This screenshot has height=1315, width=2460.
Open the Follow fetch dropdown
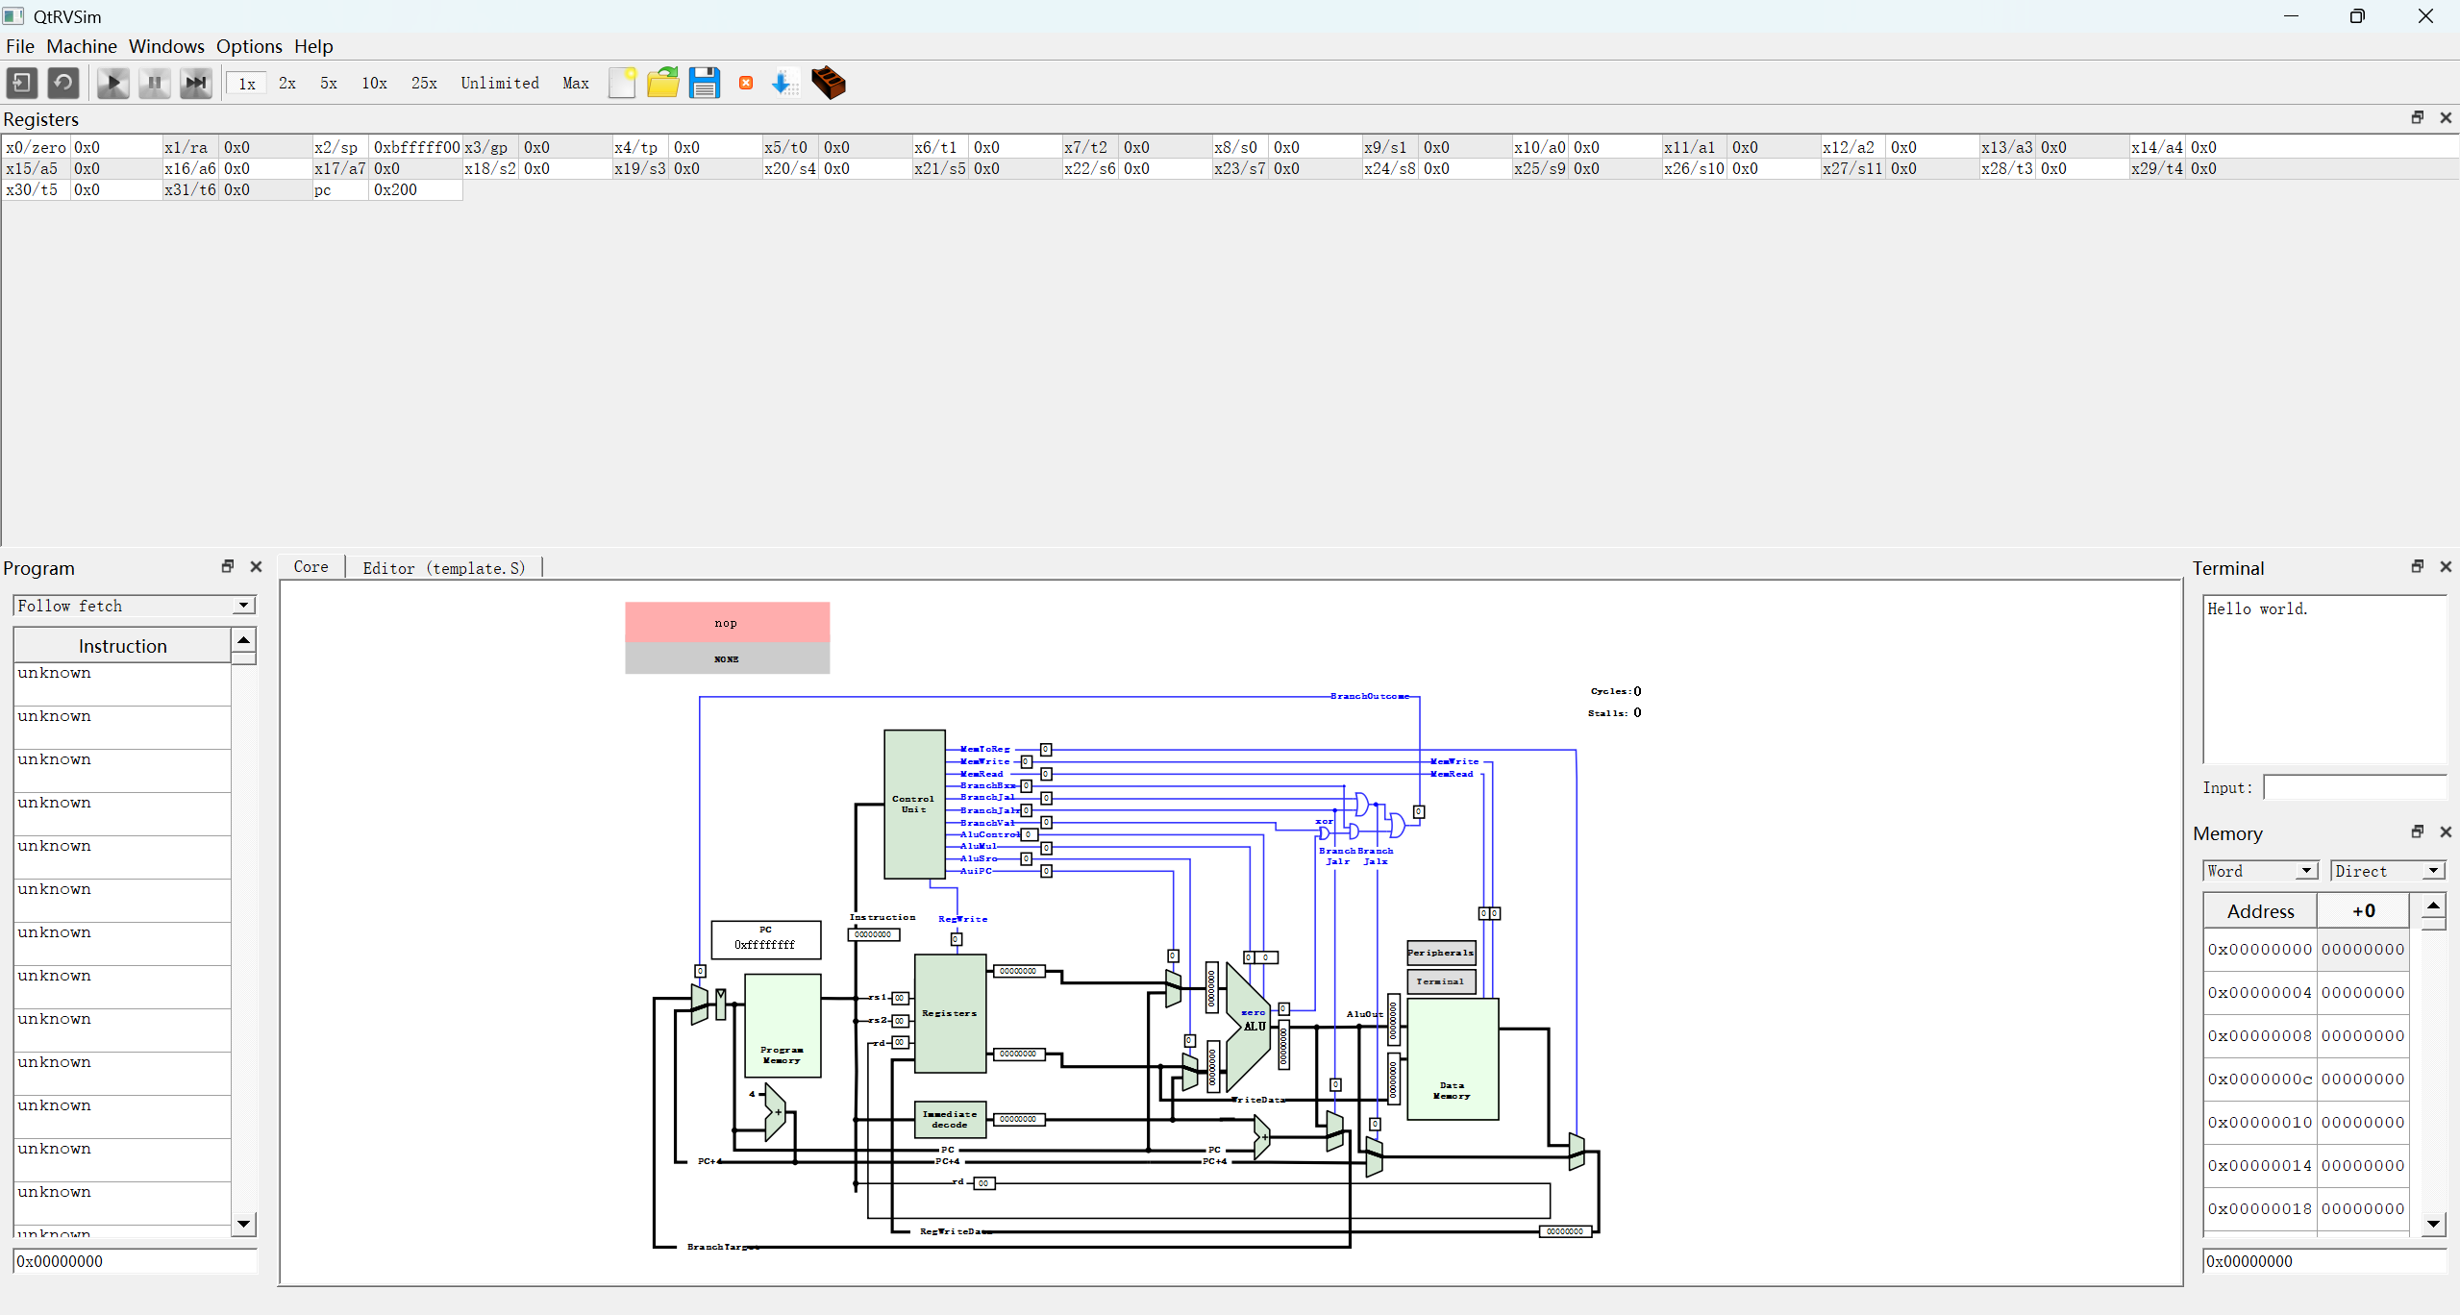pos(135,606)
